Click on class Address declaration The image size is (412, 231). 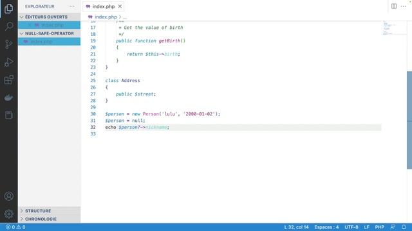pyautogui.click(x=123, y=81)
